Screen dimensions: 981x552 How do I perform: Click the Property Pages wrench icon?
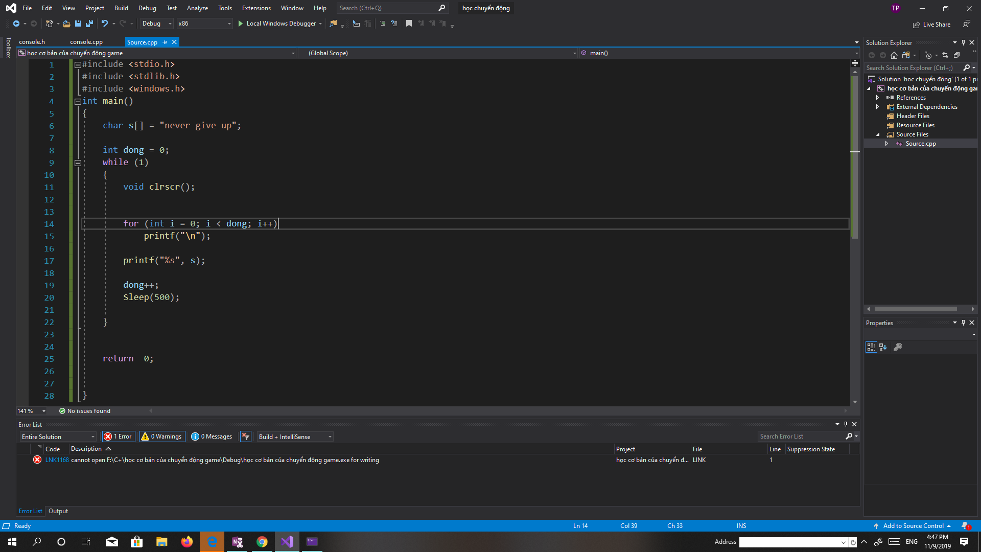[x=898, y=347]
